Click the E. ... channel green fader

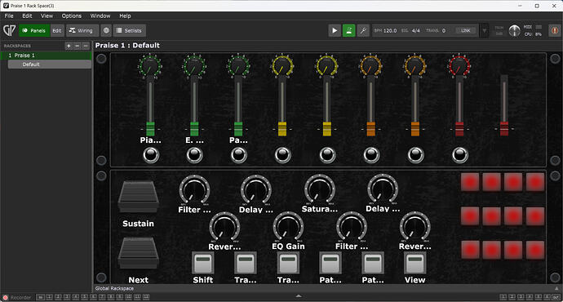(x=194, y=129)
